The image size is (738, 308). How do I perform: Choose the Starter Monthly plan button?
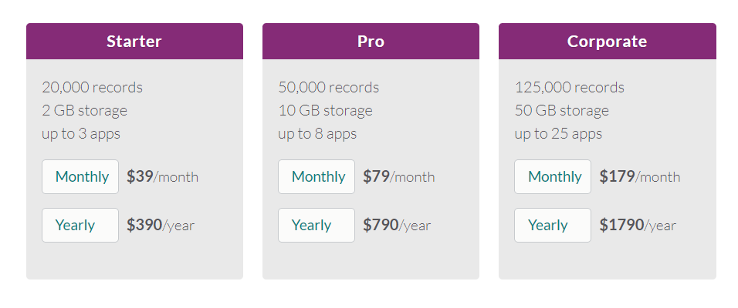click(80, 177)
